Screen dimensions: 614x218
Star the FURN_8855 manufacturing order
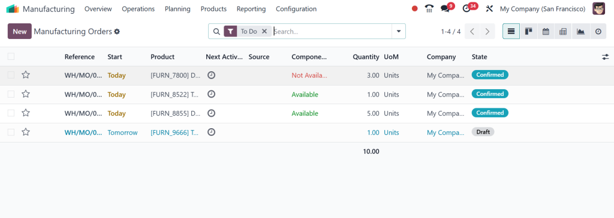click(25, 113)
